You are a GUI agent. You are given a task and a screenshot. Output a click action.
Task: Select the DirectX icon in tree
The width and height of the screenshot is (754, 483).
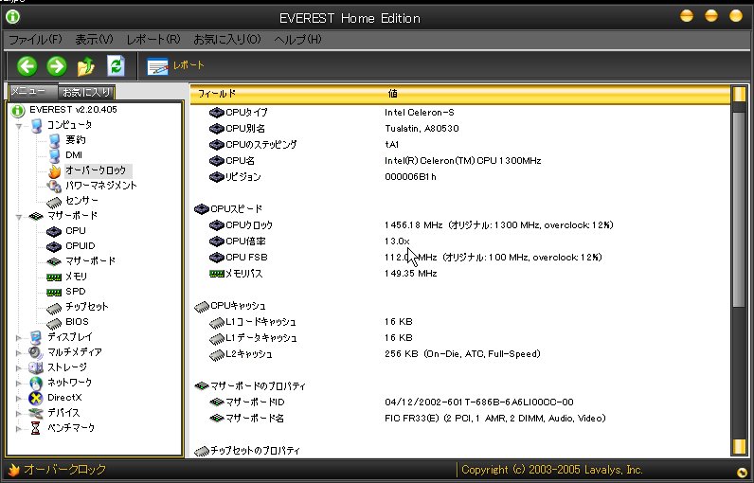(x=36, y=398)
